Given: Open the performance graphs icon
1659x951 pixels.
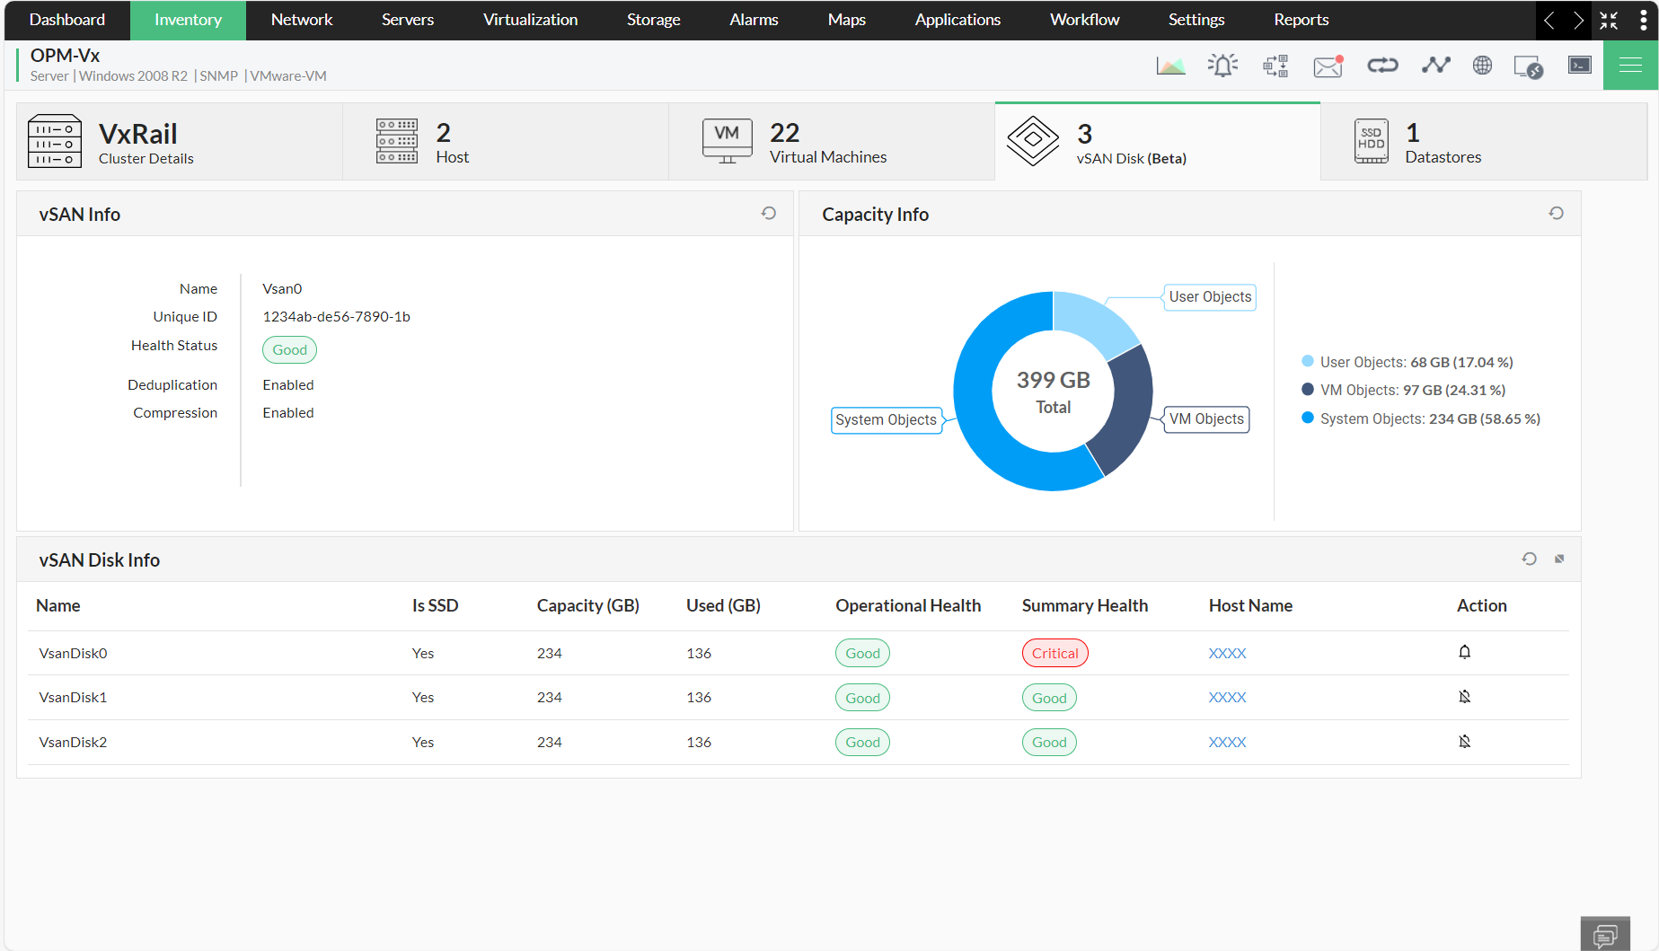Looking at the screenshot, I should [x=1171, y=65].
